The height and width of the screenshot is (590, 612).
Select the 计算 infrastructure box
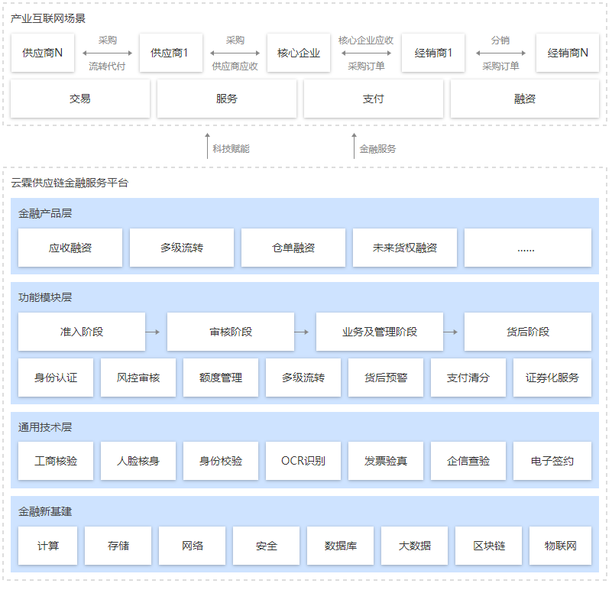47,546
